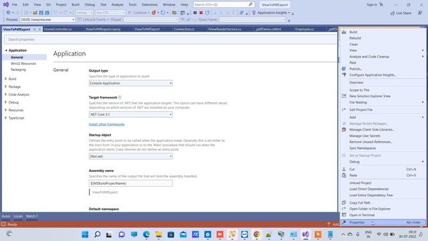The image size is (428, 241).
Task: Open the Debug menu in menu bar
Action: point(90,5)
